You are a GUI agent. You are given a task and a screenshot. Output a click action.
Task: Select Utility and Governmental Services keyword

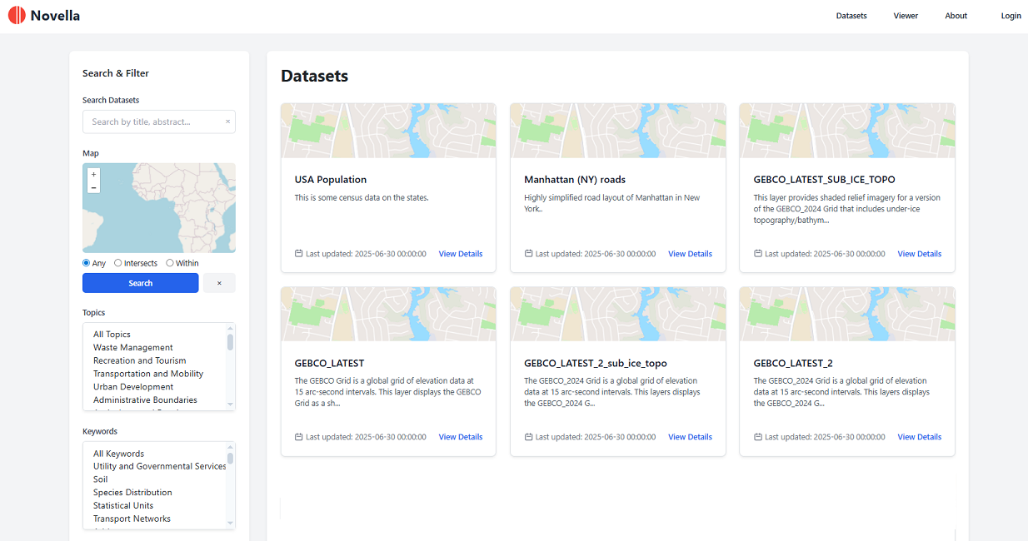point(159,466)
